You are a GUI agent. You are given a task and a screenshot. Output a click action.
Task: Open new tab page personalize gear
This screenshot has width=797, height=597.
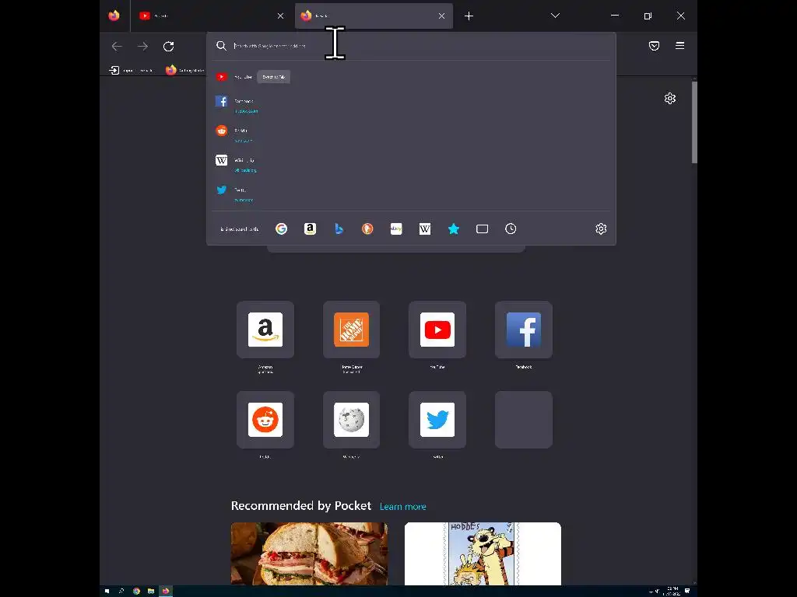click(670, 99)
